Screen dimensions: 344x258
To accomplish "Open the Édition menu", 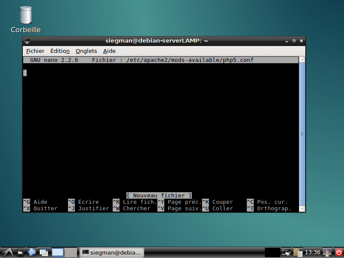I will [60, 51].
